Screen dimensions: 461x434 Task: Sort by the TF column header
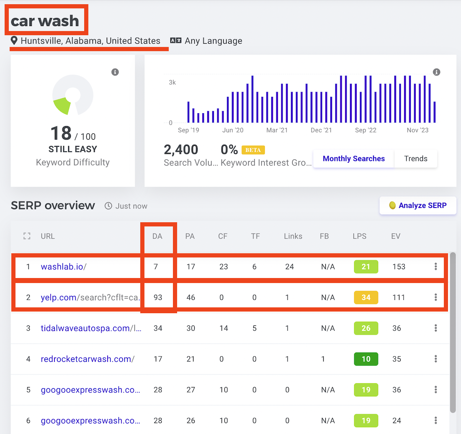[255, 236]
